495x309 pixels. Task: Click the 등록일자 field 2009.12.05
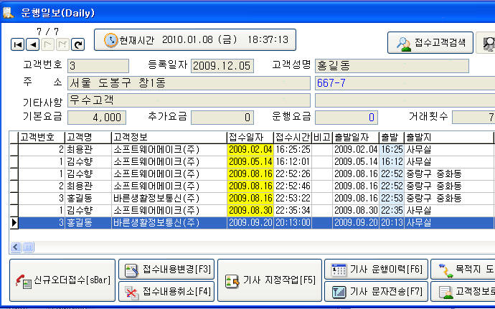tap(222, 66)
